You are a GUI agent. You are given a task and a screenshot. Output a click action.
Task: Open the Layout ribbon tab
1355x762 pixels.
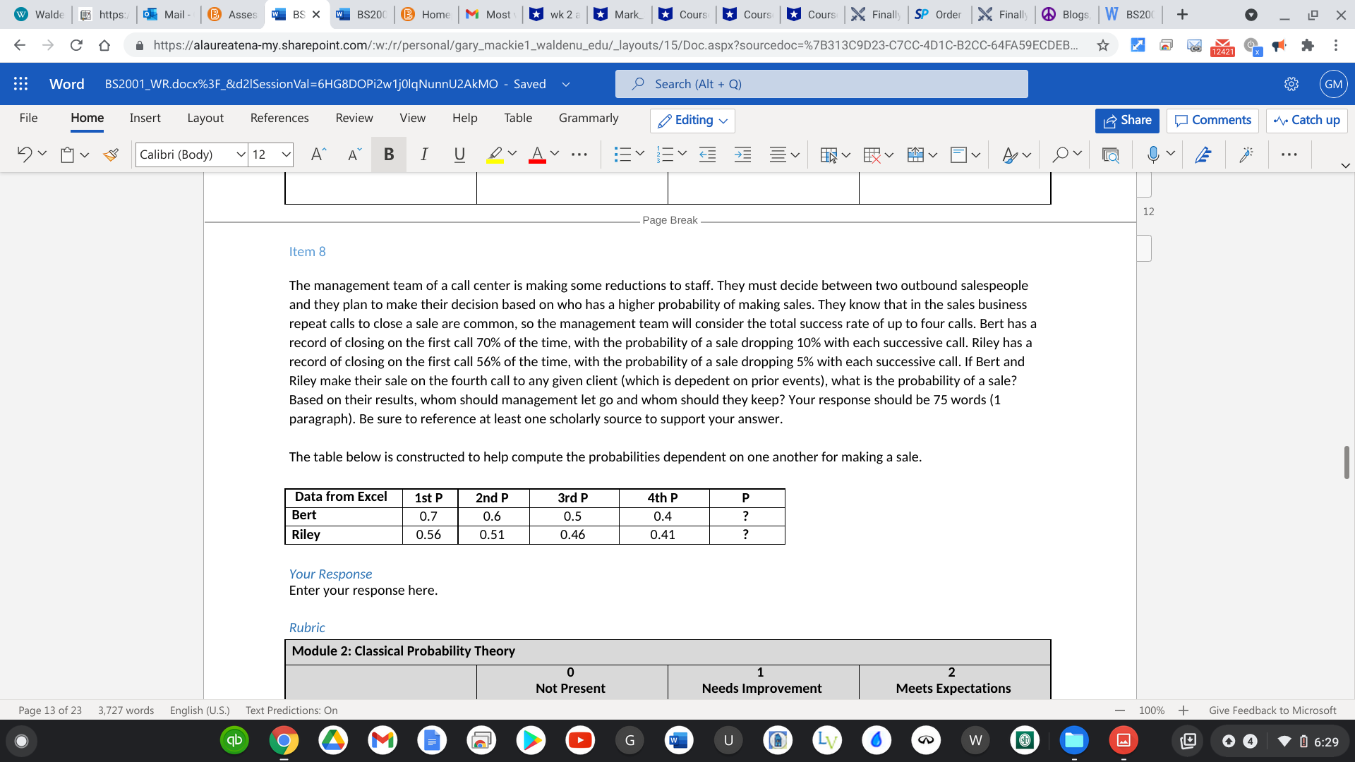[205, 118]
